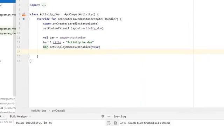Click activity_dua layout reference on line 9
Viewport: 224px width, 126px height.
[x=92, y=28]
